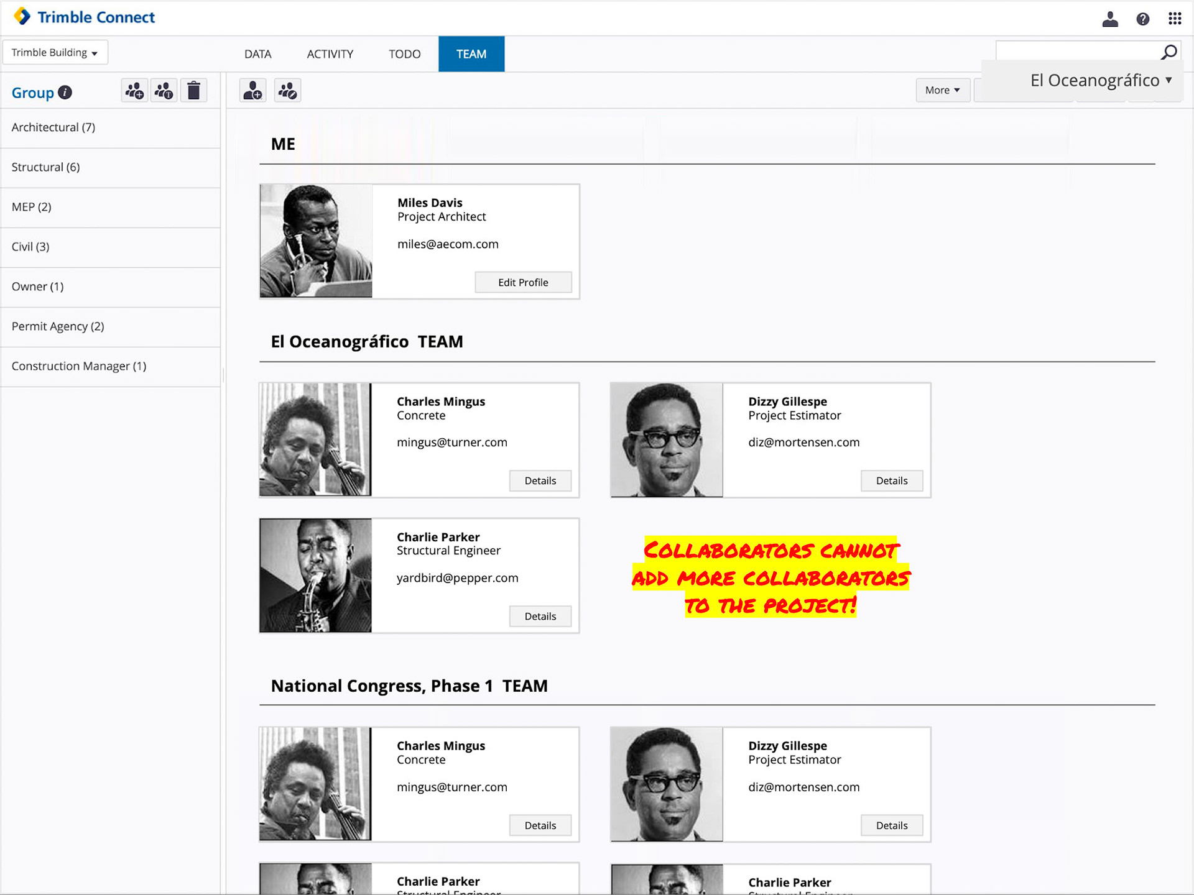Screen dimensions: 1194x895
Task: Expand the Trimble Building project dropdown
Action: [x=55, y=53]
